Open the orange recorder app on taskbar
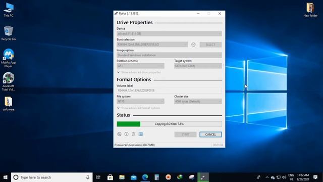 click(x=168, y=177)
